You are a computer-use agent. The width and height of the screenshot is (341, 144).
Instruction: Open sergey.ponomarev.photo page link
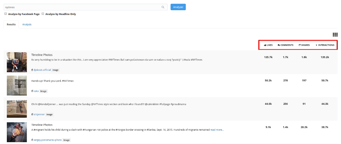pyautogui.click(x=47, y=140)
